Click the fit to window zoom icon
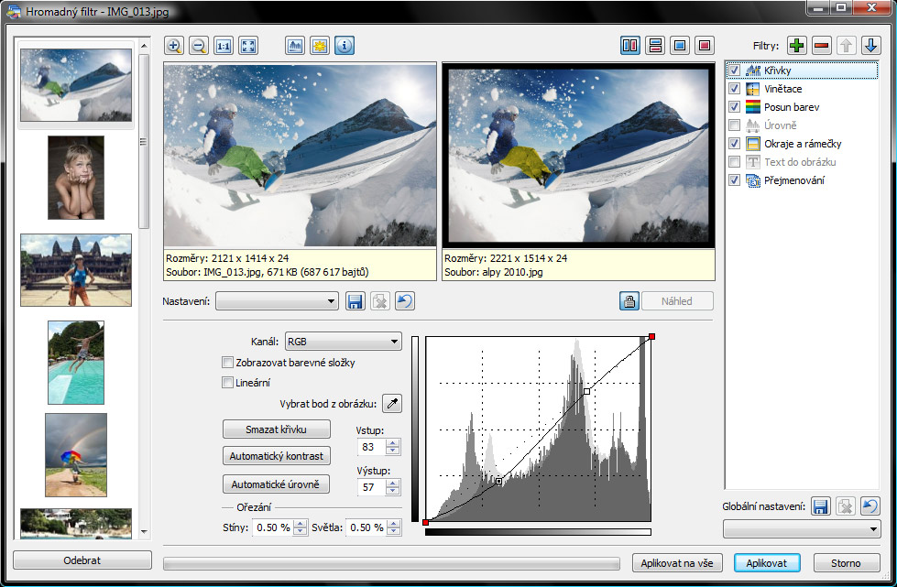The image size is (897, 587). point(248,46)
